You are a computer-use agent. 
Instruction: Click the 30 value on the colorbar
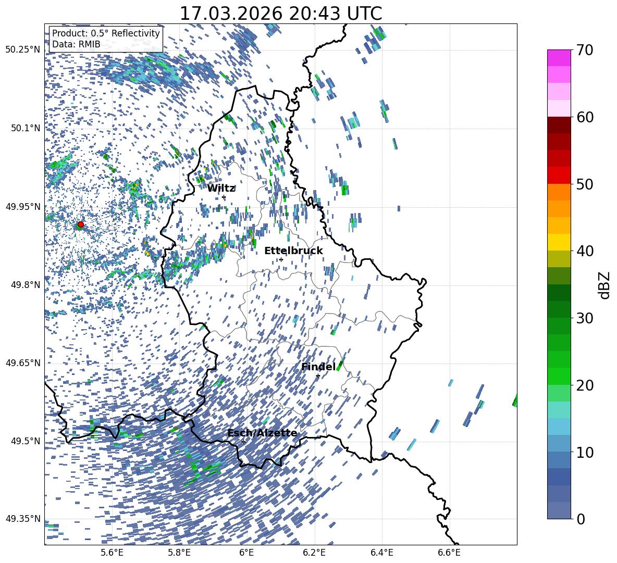pos(584,318)
